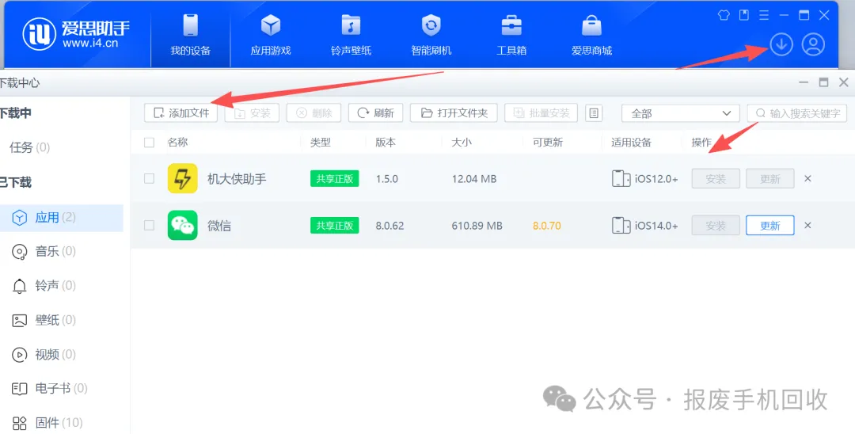Check the 机大侠助手 row checkbox
This screenshot has width=855, height=434.
click(149, 178)
